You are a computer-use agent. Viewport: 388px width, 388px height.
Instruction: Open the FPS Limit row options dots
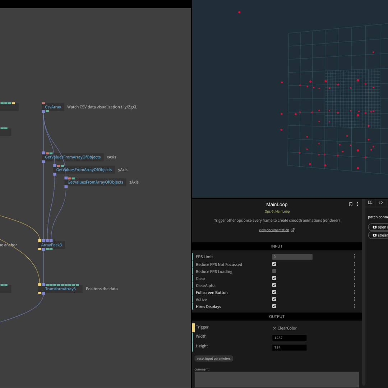(x=355, y=257)
